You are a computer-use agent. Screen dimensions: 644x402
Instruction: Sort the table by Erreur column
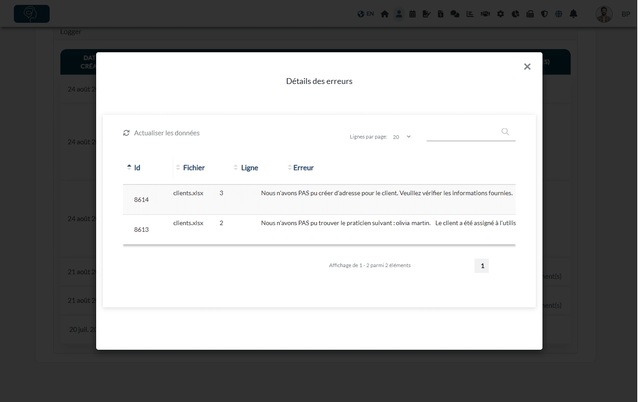click(x=301, y=168)
